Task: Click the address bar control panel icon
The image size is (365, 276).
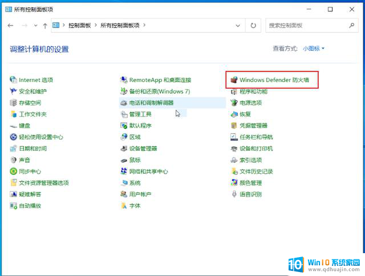Action: point(56,25)
